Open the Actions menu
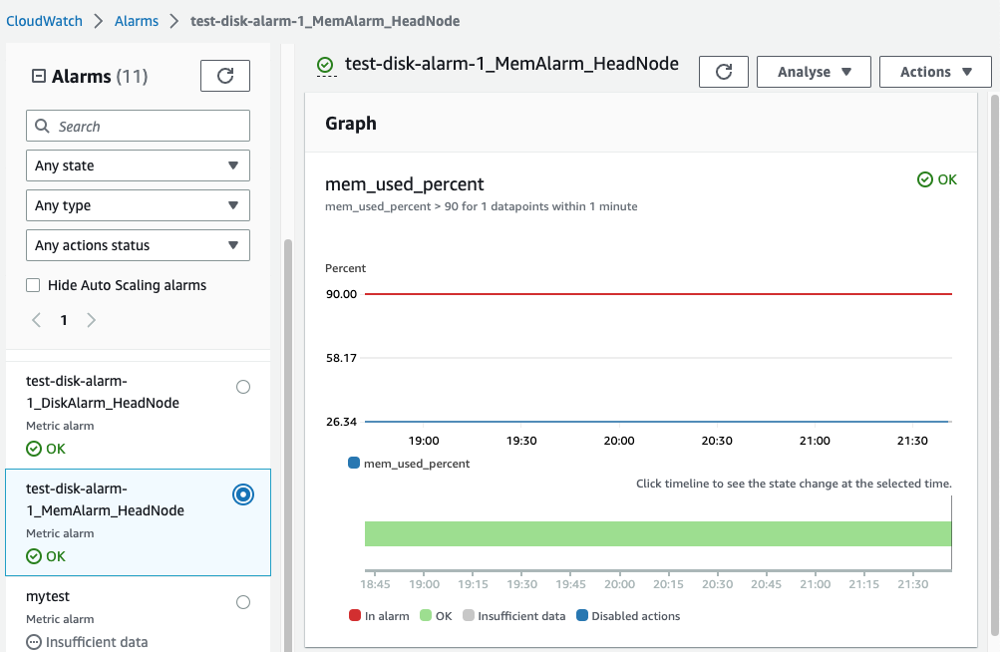1000x652 pixels. [935, 72]
